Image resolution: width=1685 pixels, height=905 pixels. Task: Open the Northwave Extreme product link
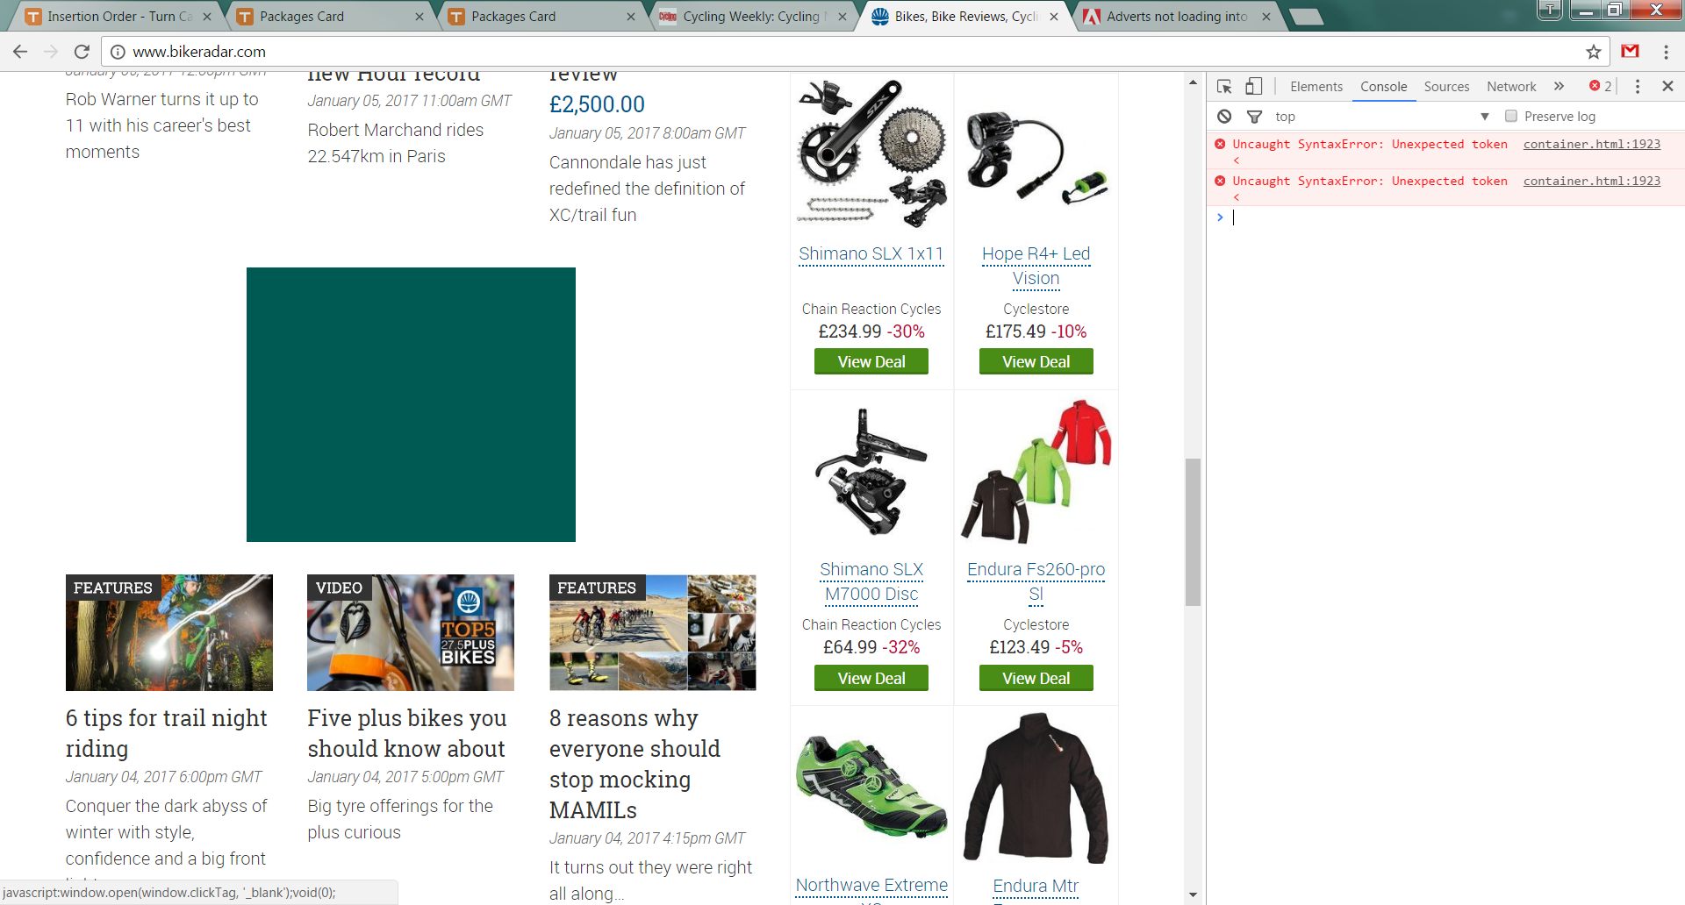[x=871, y=885]
